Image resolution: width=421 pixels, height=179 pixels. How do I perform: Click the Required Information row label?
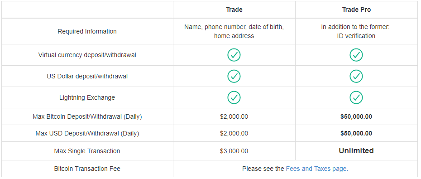[x=87, y=31]
